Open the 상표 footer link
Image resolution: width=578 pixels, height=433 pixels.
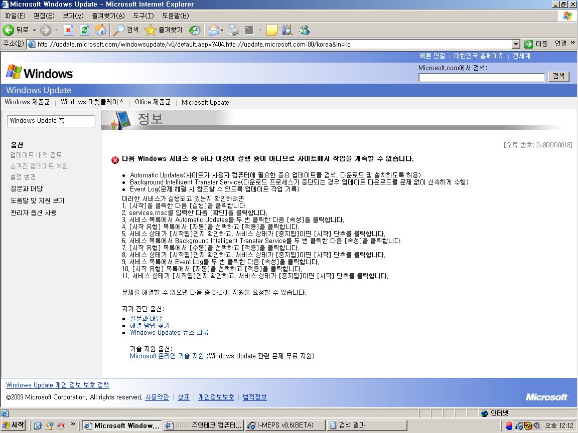tap(184, 397)
